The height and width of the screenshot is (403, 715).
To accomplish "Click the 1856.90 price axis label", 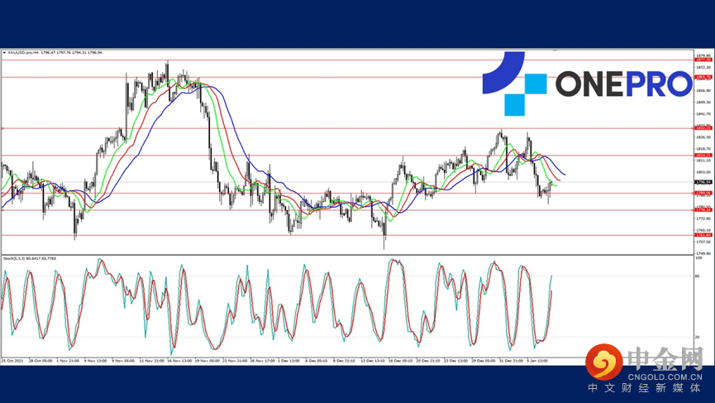I will [703, 90].
